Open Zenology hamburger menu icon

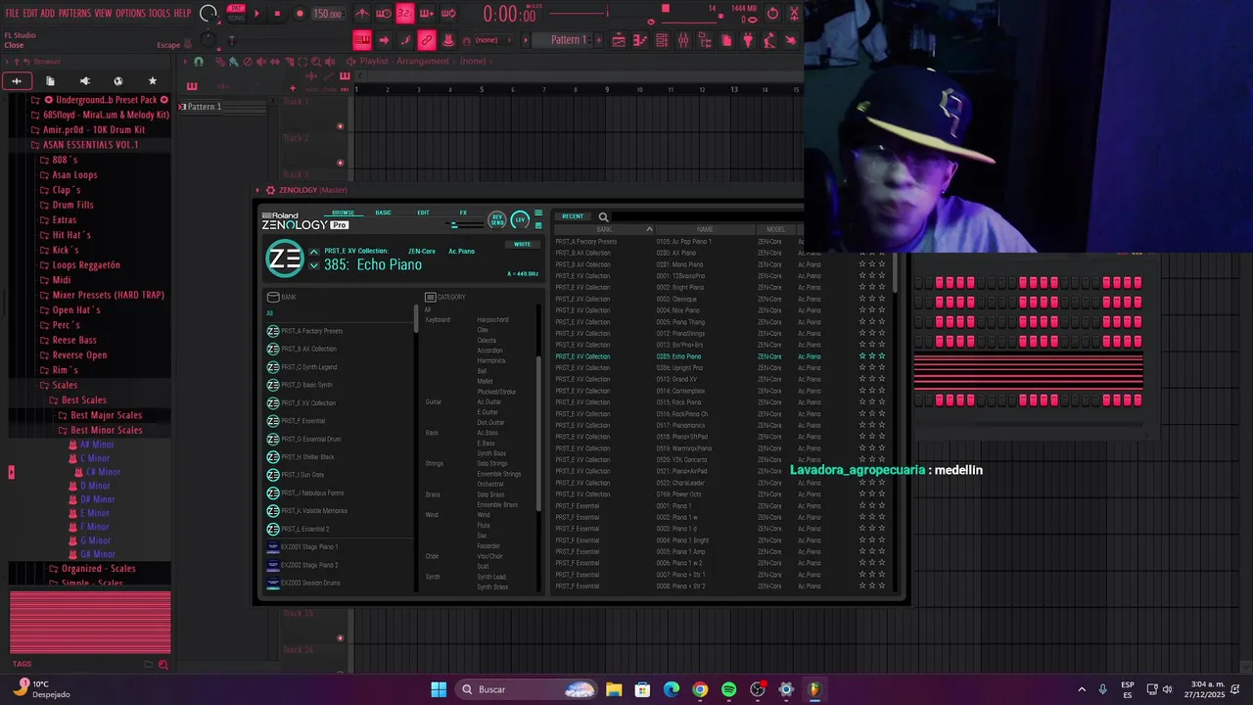click(x=537, y=213)
